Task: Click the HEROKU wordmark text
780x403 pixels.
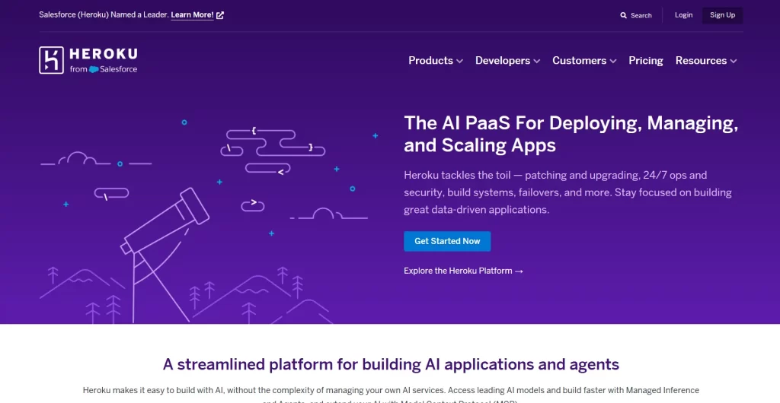Action: (104, 54)
